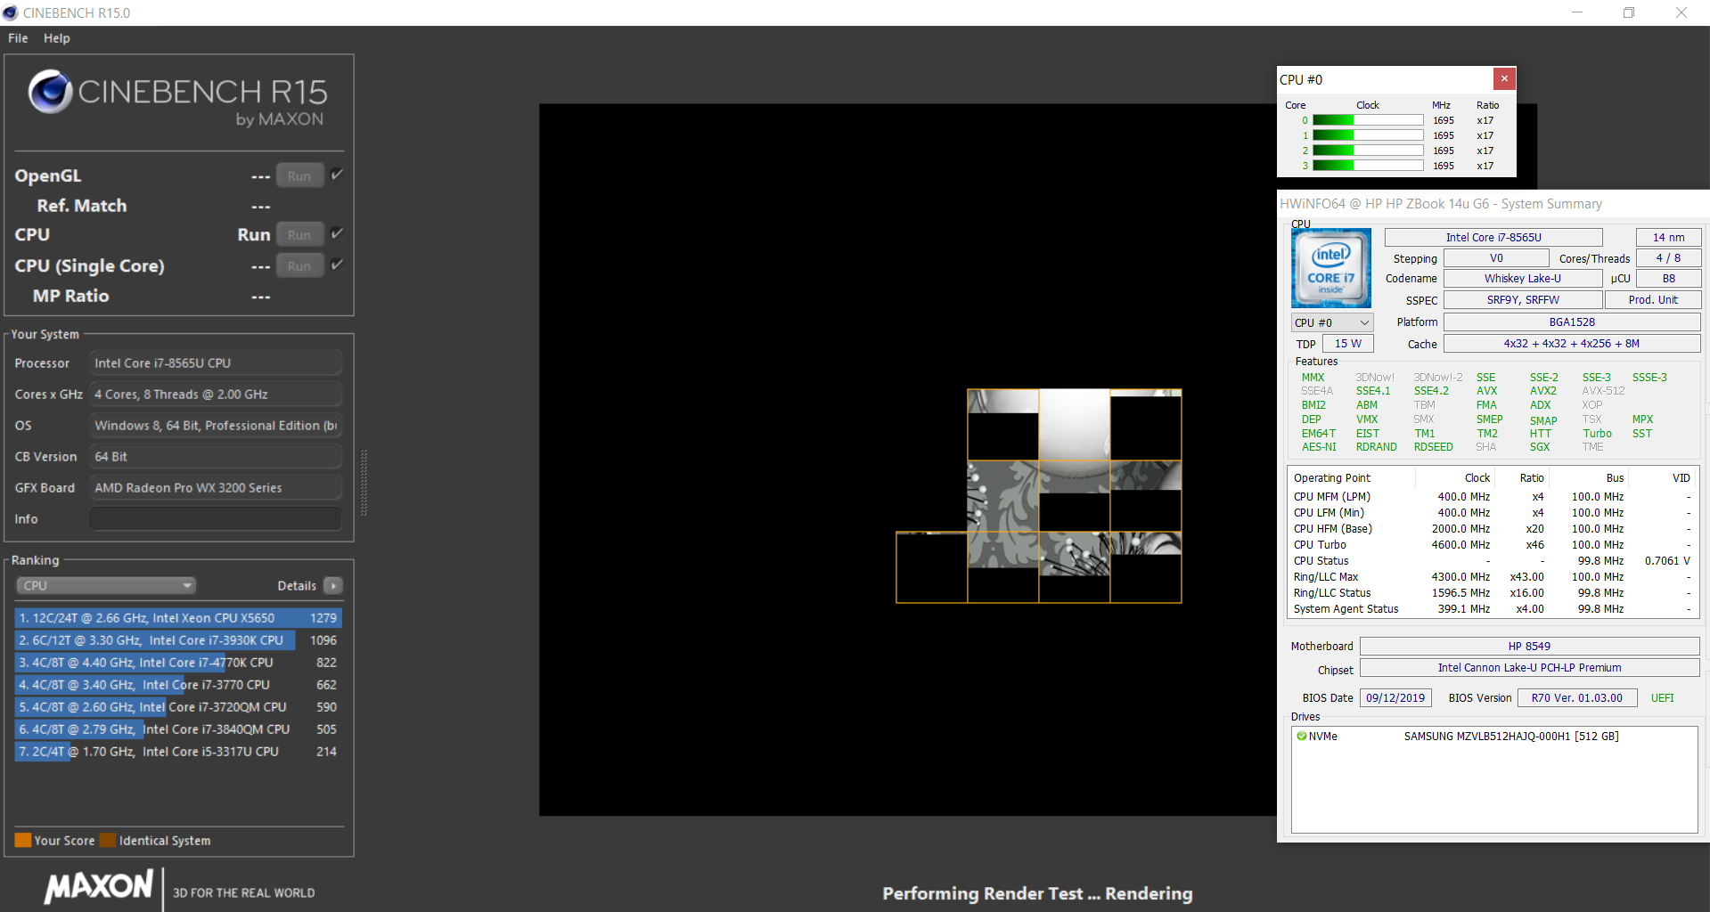Click the Prod. Unit field in HWiNFO
The height and width of the screenshot is (912, 1710).
click(x=1653, y=300)
